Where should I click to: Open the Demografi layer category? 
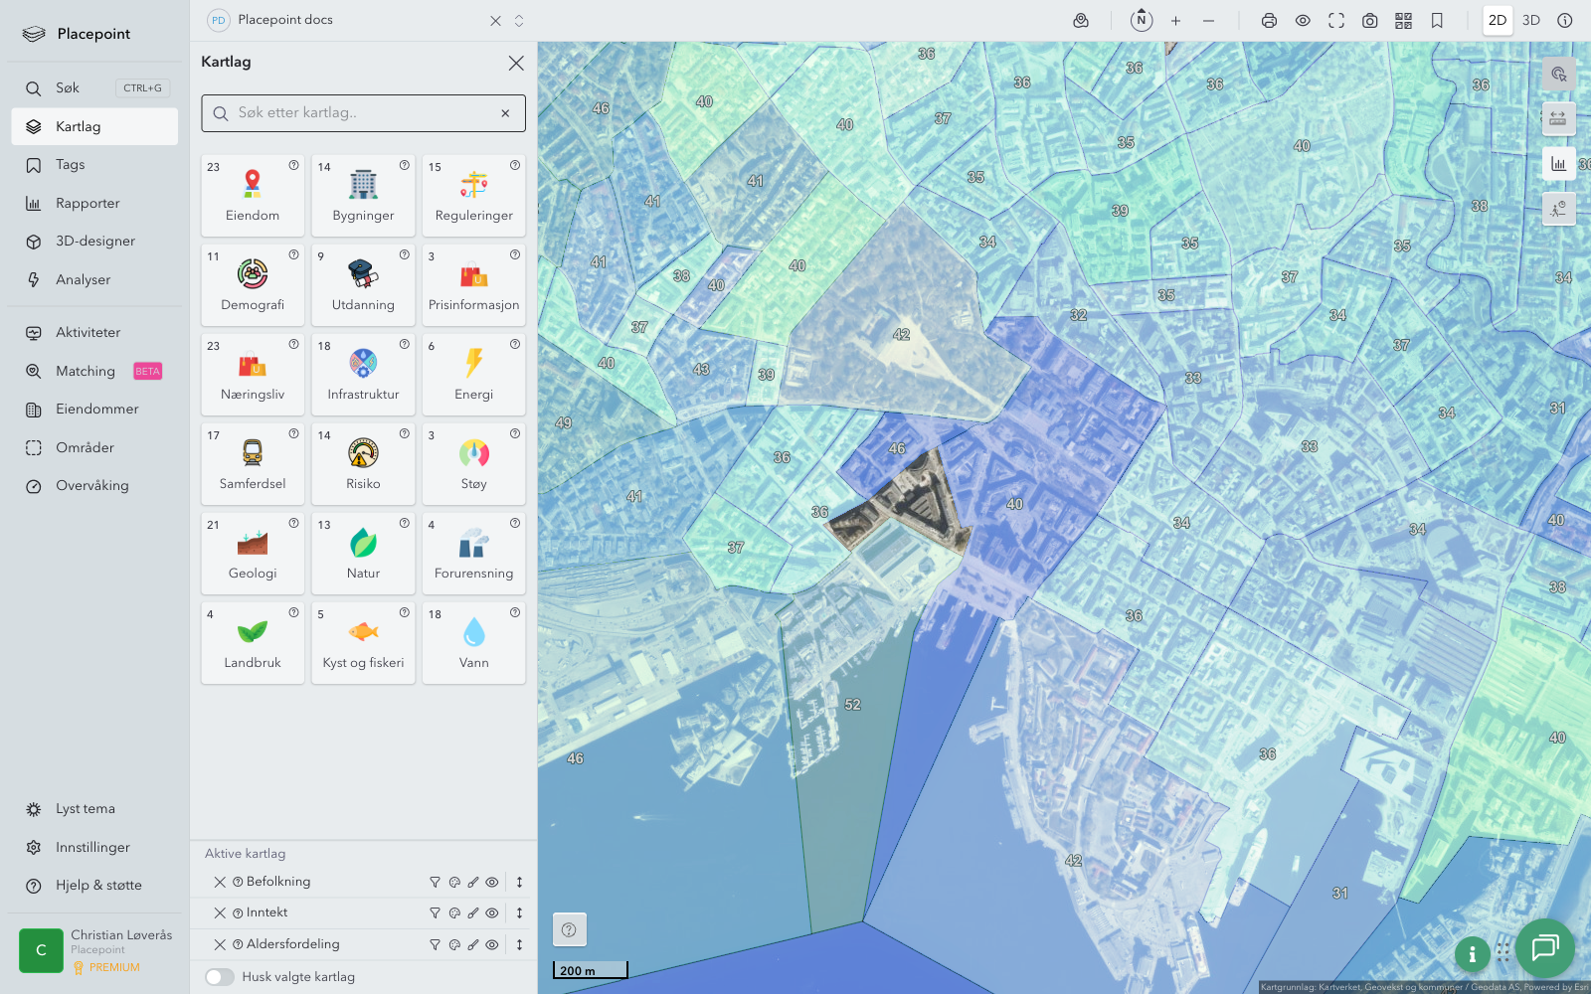253,286
